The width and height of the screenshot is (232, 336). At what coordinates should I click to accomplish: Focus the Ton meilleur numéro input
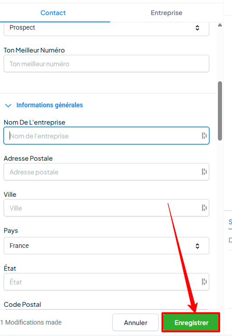tap(106, 63)
